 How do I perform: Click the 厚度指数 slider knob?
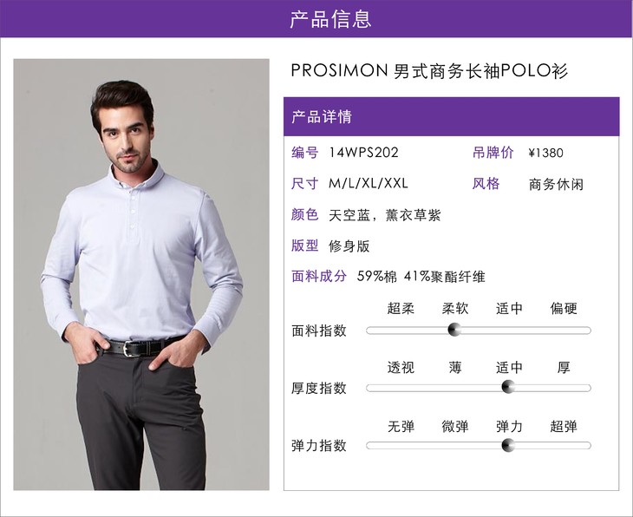pos(508,387)
